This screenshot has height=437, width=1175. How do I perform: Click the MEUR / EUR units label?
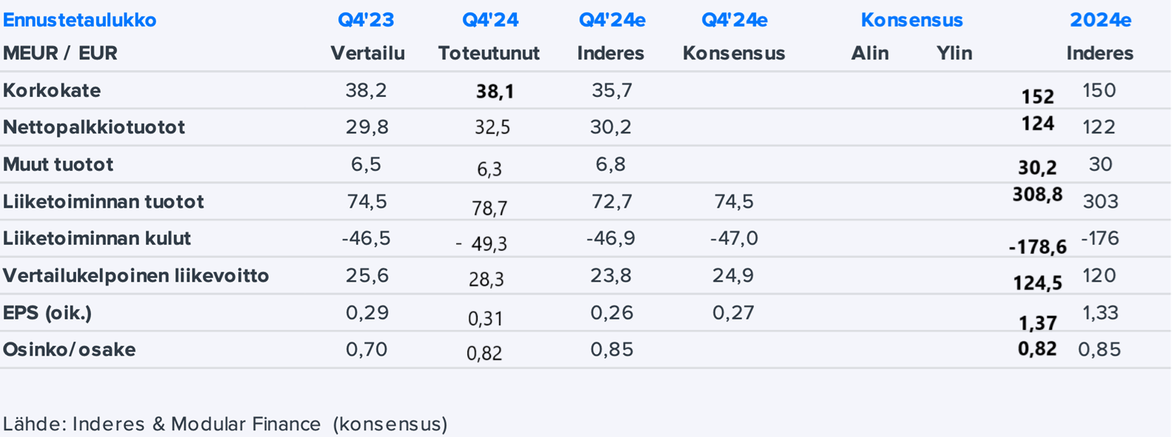click(60, 53)
